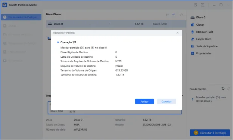Viewport: 233px width, 140px height.
Task: Select the Disco 0 row
Action: [116, 24]
